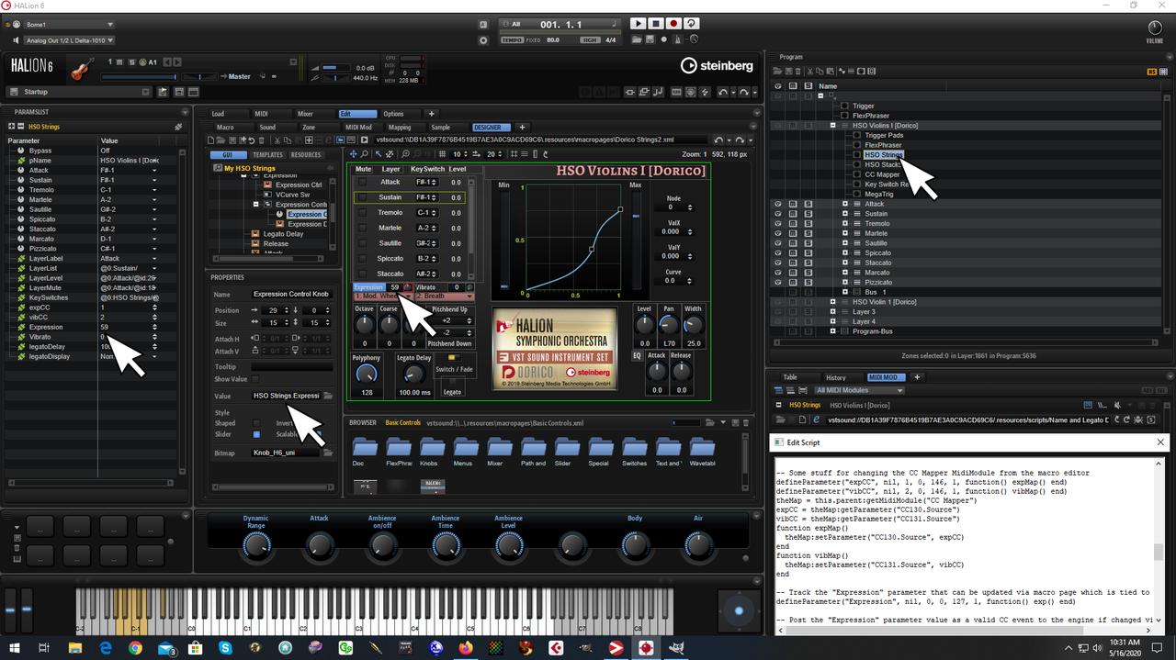Viewport: 1176px width, 660px height.
Task: Open the settings gear under the transport display
Action: click(484, 40)
